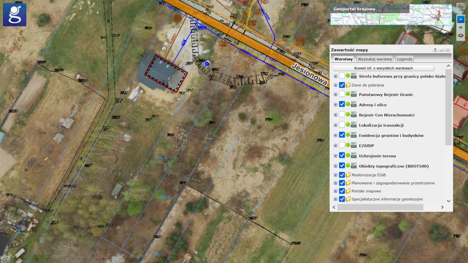Viewport: 468px width, 263px height.
Task: Expand the Uzbrojenie terenu layer node
Action: click(x=335, y=156)
